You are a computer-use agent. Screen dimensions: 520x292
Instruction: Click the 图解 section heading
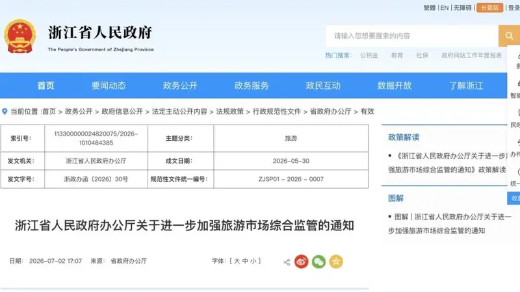pos(396,199)
